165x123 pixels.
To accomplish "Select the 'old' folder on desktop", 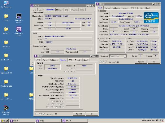I will pos(31,70).
